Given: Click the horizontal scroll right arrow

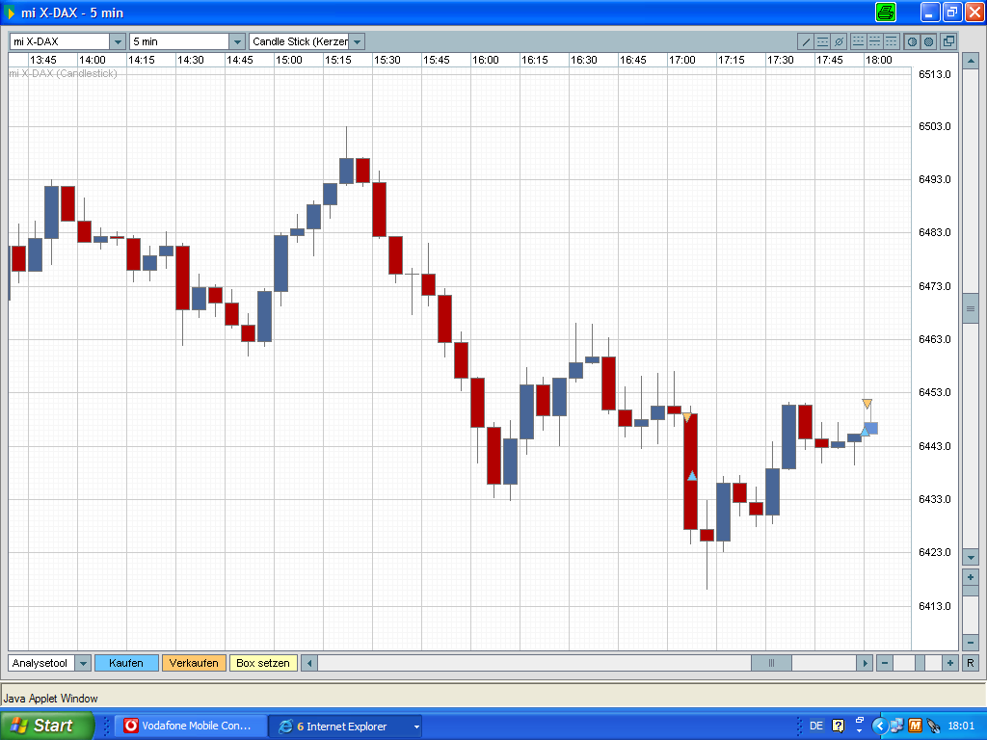Looking at the screenshot, I should 865,663.
